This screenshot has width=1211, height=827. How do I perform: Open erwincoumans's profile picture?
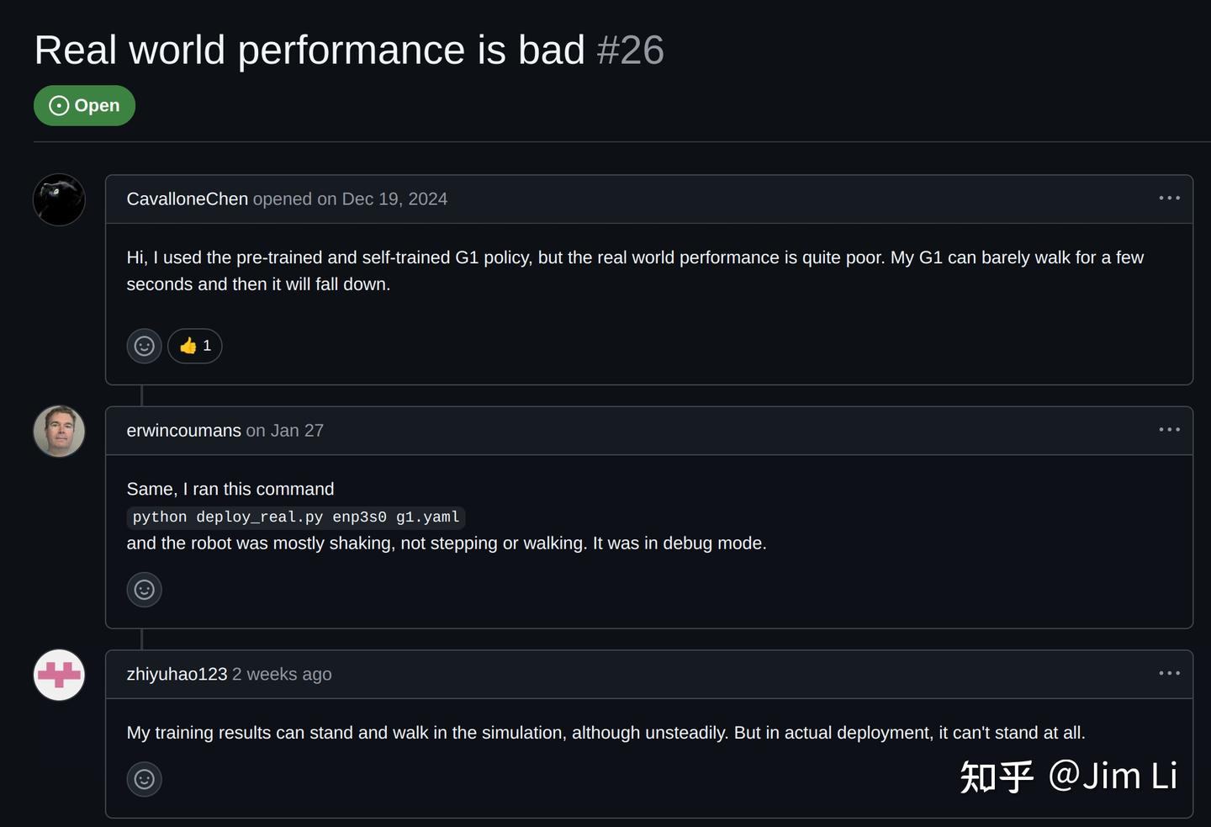pyautogui.click(x=59, y=431)
